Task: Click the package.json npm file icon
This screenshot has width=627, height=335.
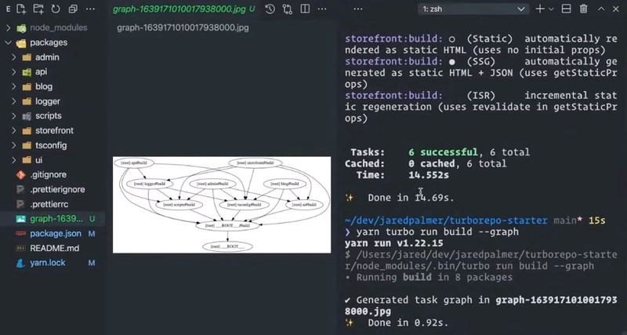Action: pyautogui.click(x=21, y=233)
